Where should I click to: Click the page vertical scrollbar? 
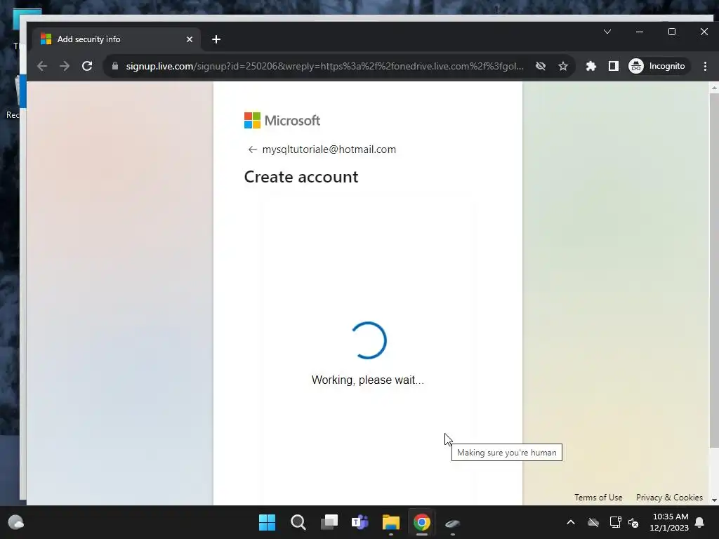point(714,270)
